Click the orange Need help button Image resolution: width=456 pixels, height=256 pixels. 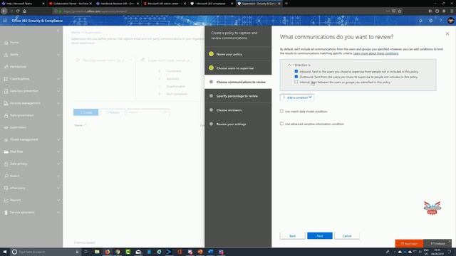409,243
